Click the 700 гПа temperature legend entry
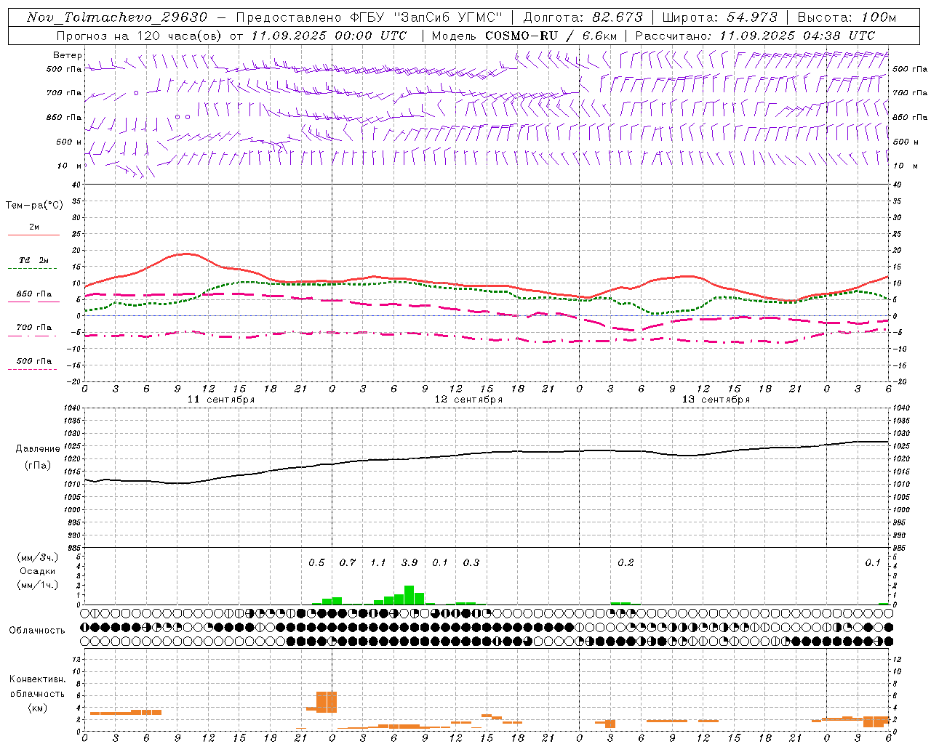The height and width of the screenshot is (744, 931). point(34,330)
